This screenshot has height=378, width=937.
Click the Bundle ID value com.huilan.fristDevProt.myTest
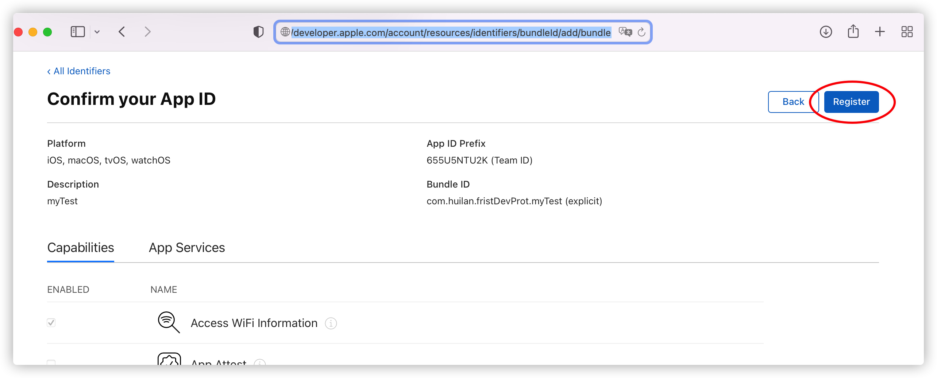tap(494, 201)
